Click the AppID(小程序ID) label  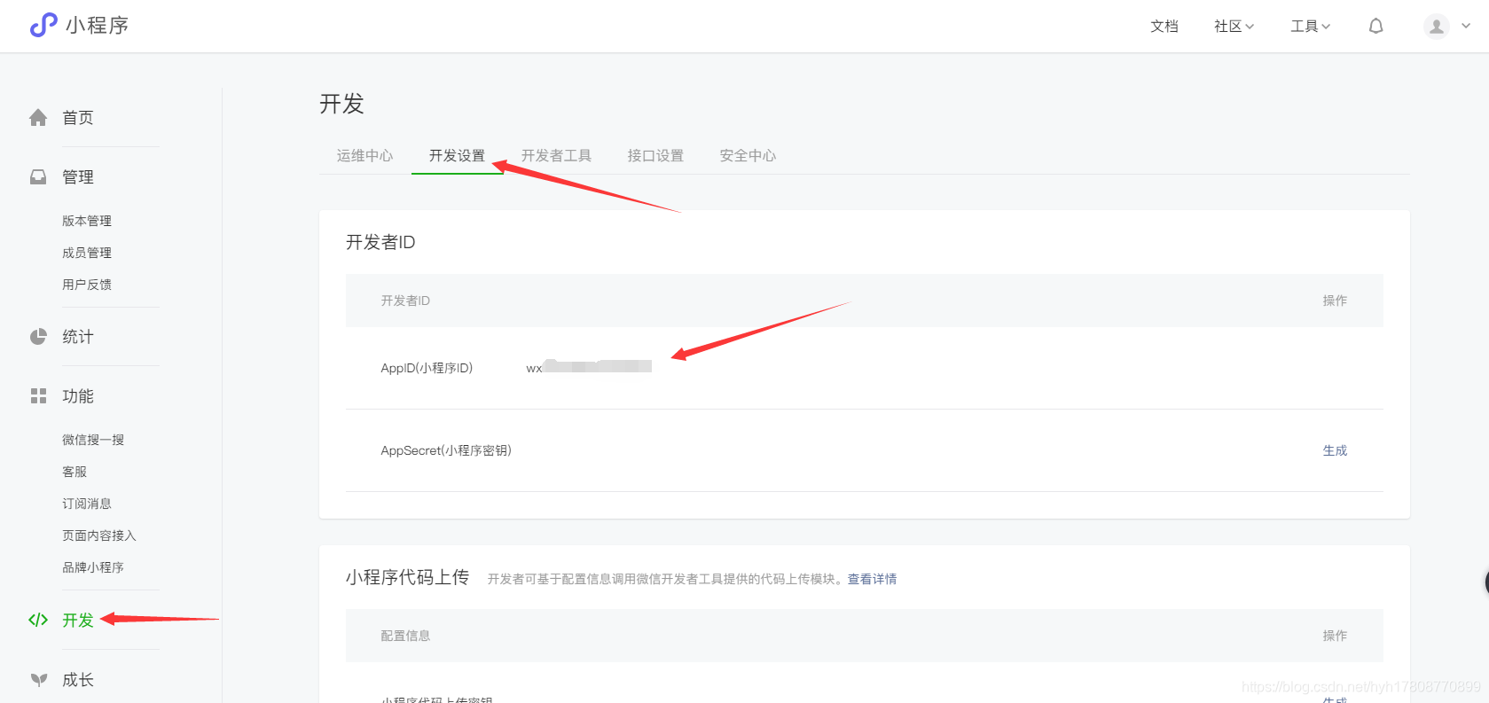427,368
